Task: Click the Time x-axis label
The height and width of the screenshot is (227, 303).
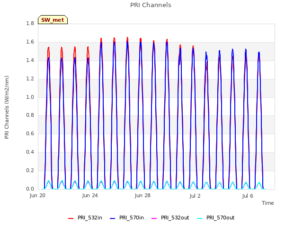Action: pos(267,203)
